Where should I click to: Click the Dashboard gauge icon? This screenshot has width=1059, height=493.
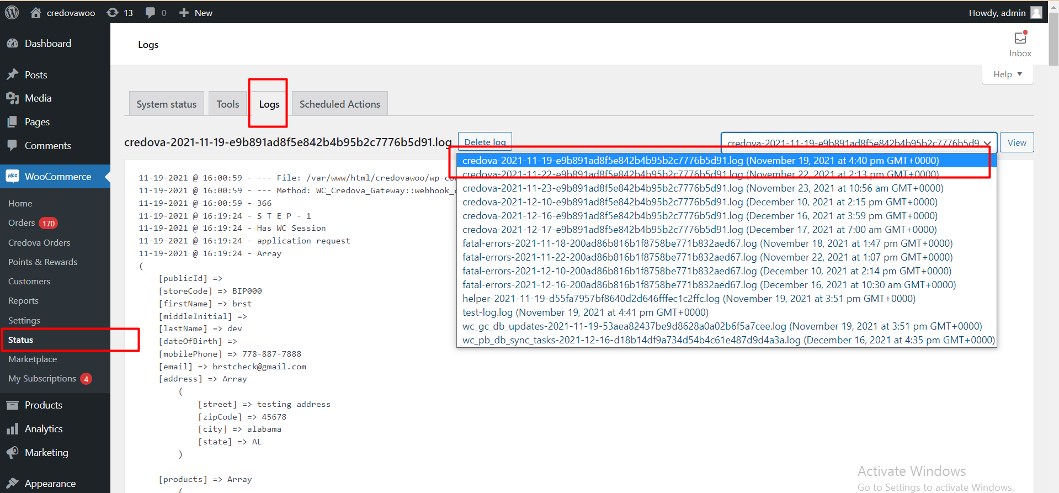tap(12, 43)
